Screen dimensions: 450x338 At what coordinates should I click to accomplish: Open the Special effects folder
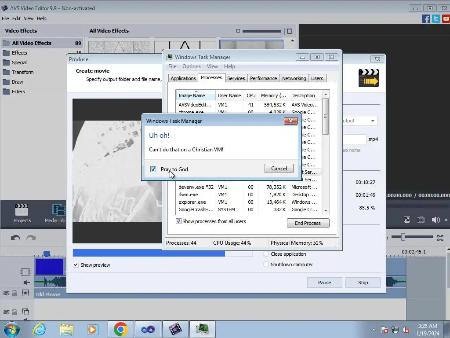[19, 62]
